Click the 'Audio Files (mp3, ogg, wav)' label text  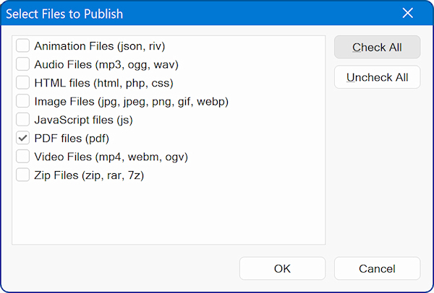tap(106, 64)
